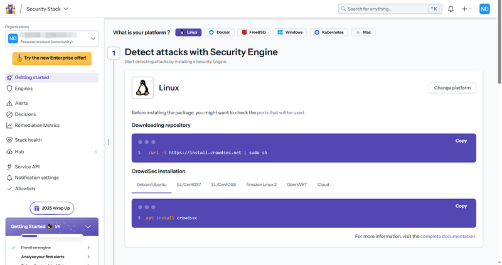Click the Change platform button
502x265 pixels.
tap(452, 88)
